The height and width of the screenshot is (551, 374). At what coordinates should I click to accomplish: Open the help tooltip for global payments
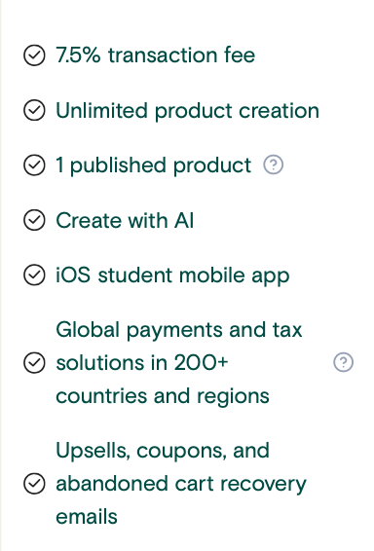(x=343, y=362)
